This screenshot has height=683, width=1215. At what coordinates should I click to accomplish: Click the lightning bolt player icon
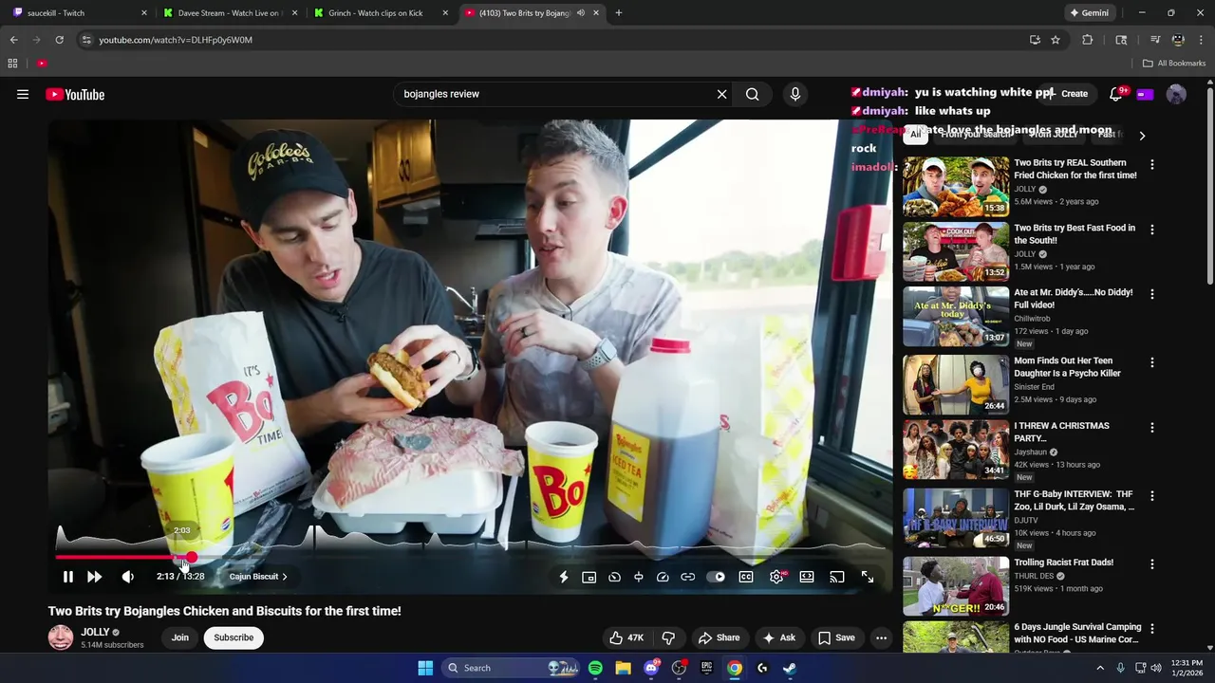(564, 577)
